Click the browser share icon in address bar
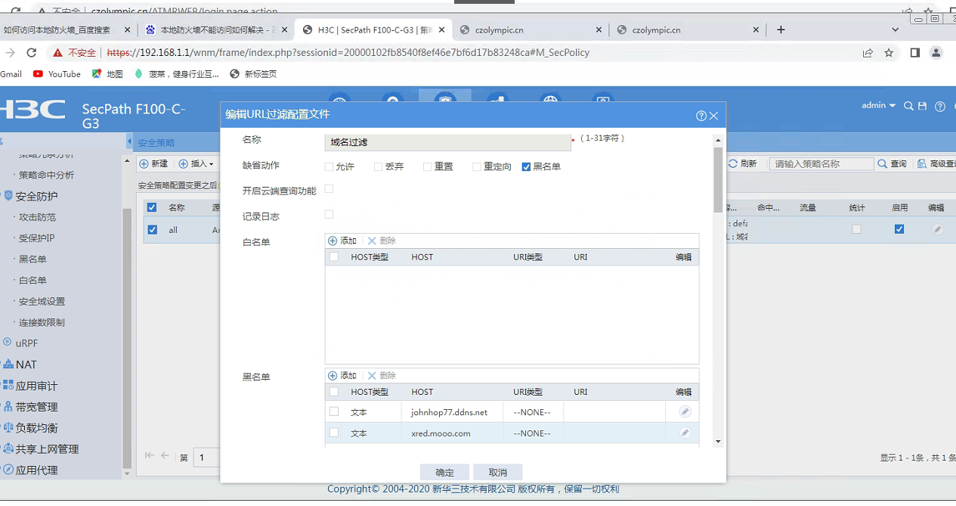 click(868, 53)
